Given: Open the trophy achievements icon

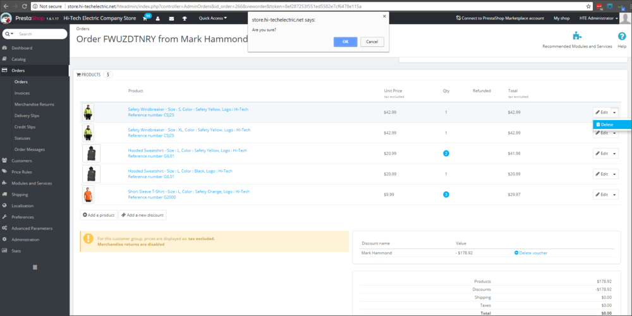Looking at the screenshot, I should (185, 18).
